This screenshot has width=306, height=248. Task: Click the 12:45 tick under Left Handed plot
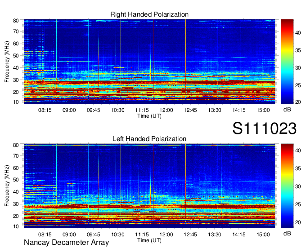tap(190, 235)
